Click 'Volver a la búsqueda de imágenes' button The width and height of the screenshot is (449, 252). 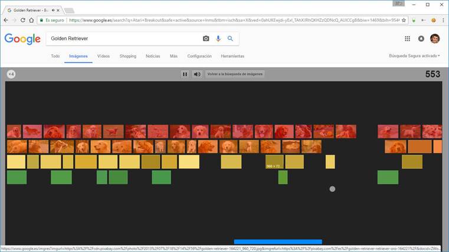pos(235,74)
